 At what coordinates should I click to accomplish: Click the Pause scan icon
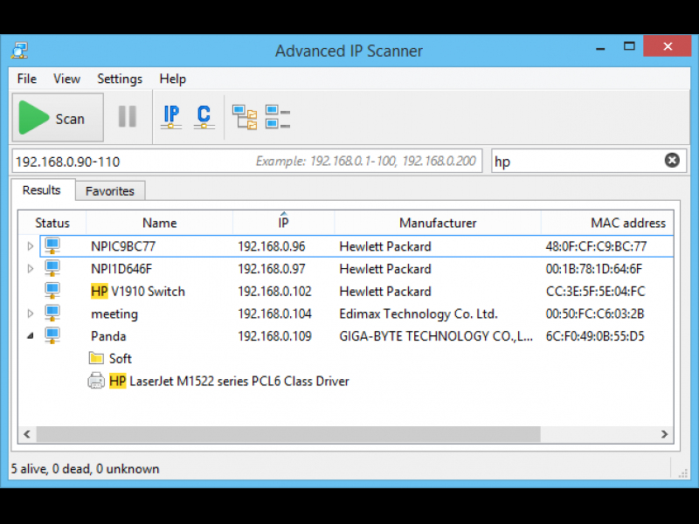128,117
